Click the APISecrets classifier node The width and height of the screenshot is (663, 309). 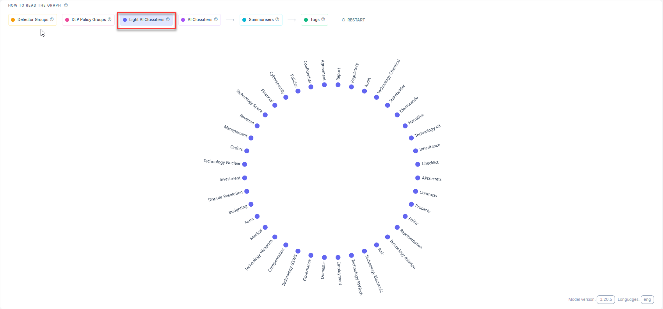(418, 178)
